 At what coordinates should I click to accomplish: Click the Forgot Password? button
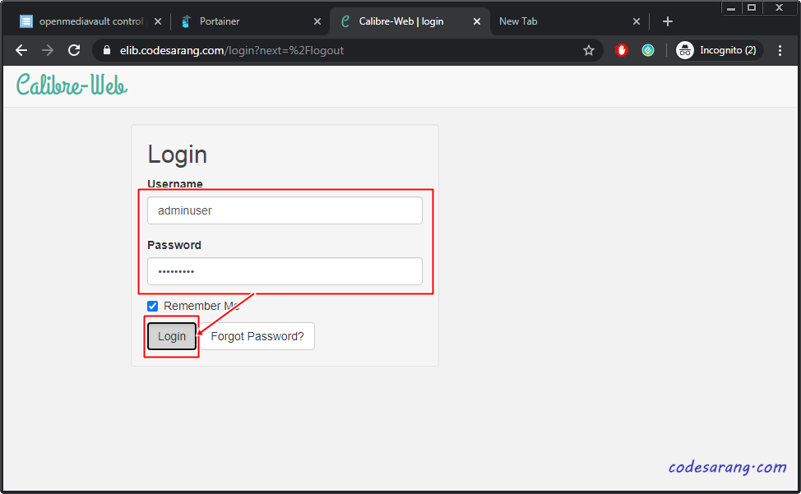pos(257,336)
